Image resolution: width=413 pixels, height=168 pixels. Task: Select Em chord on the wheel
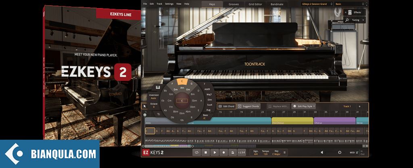[188, 89]
